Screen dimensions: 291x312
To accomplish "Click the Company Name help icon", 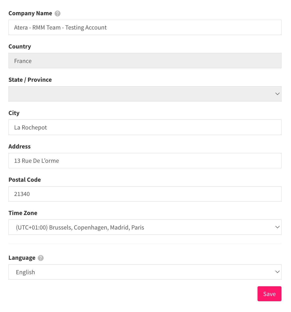I will click(x=57, y=13).
